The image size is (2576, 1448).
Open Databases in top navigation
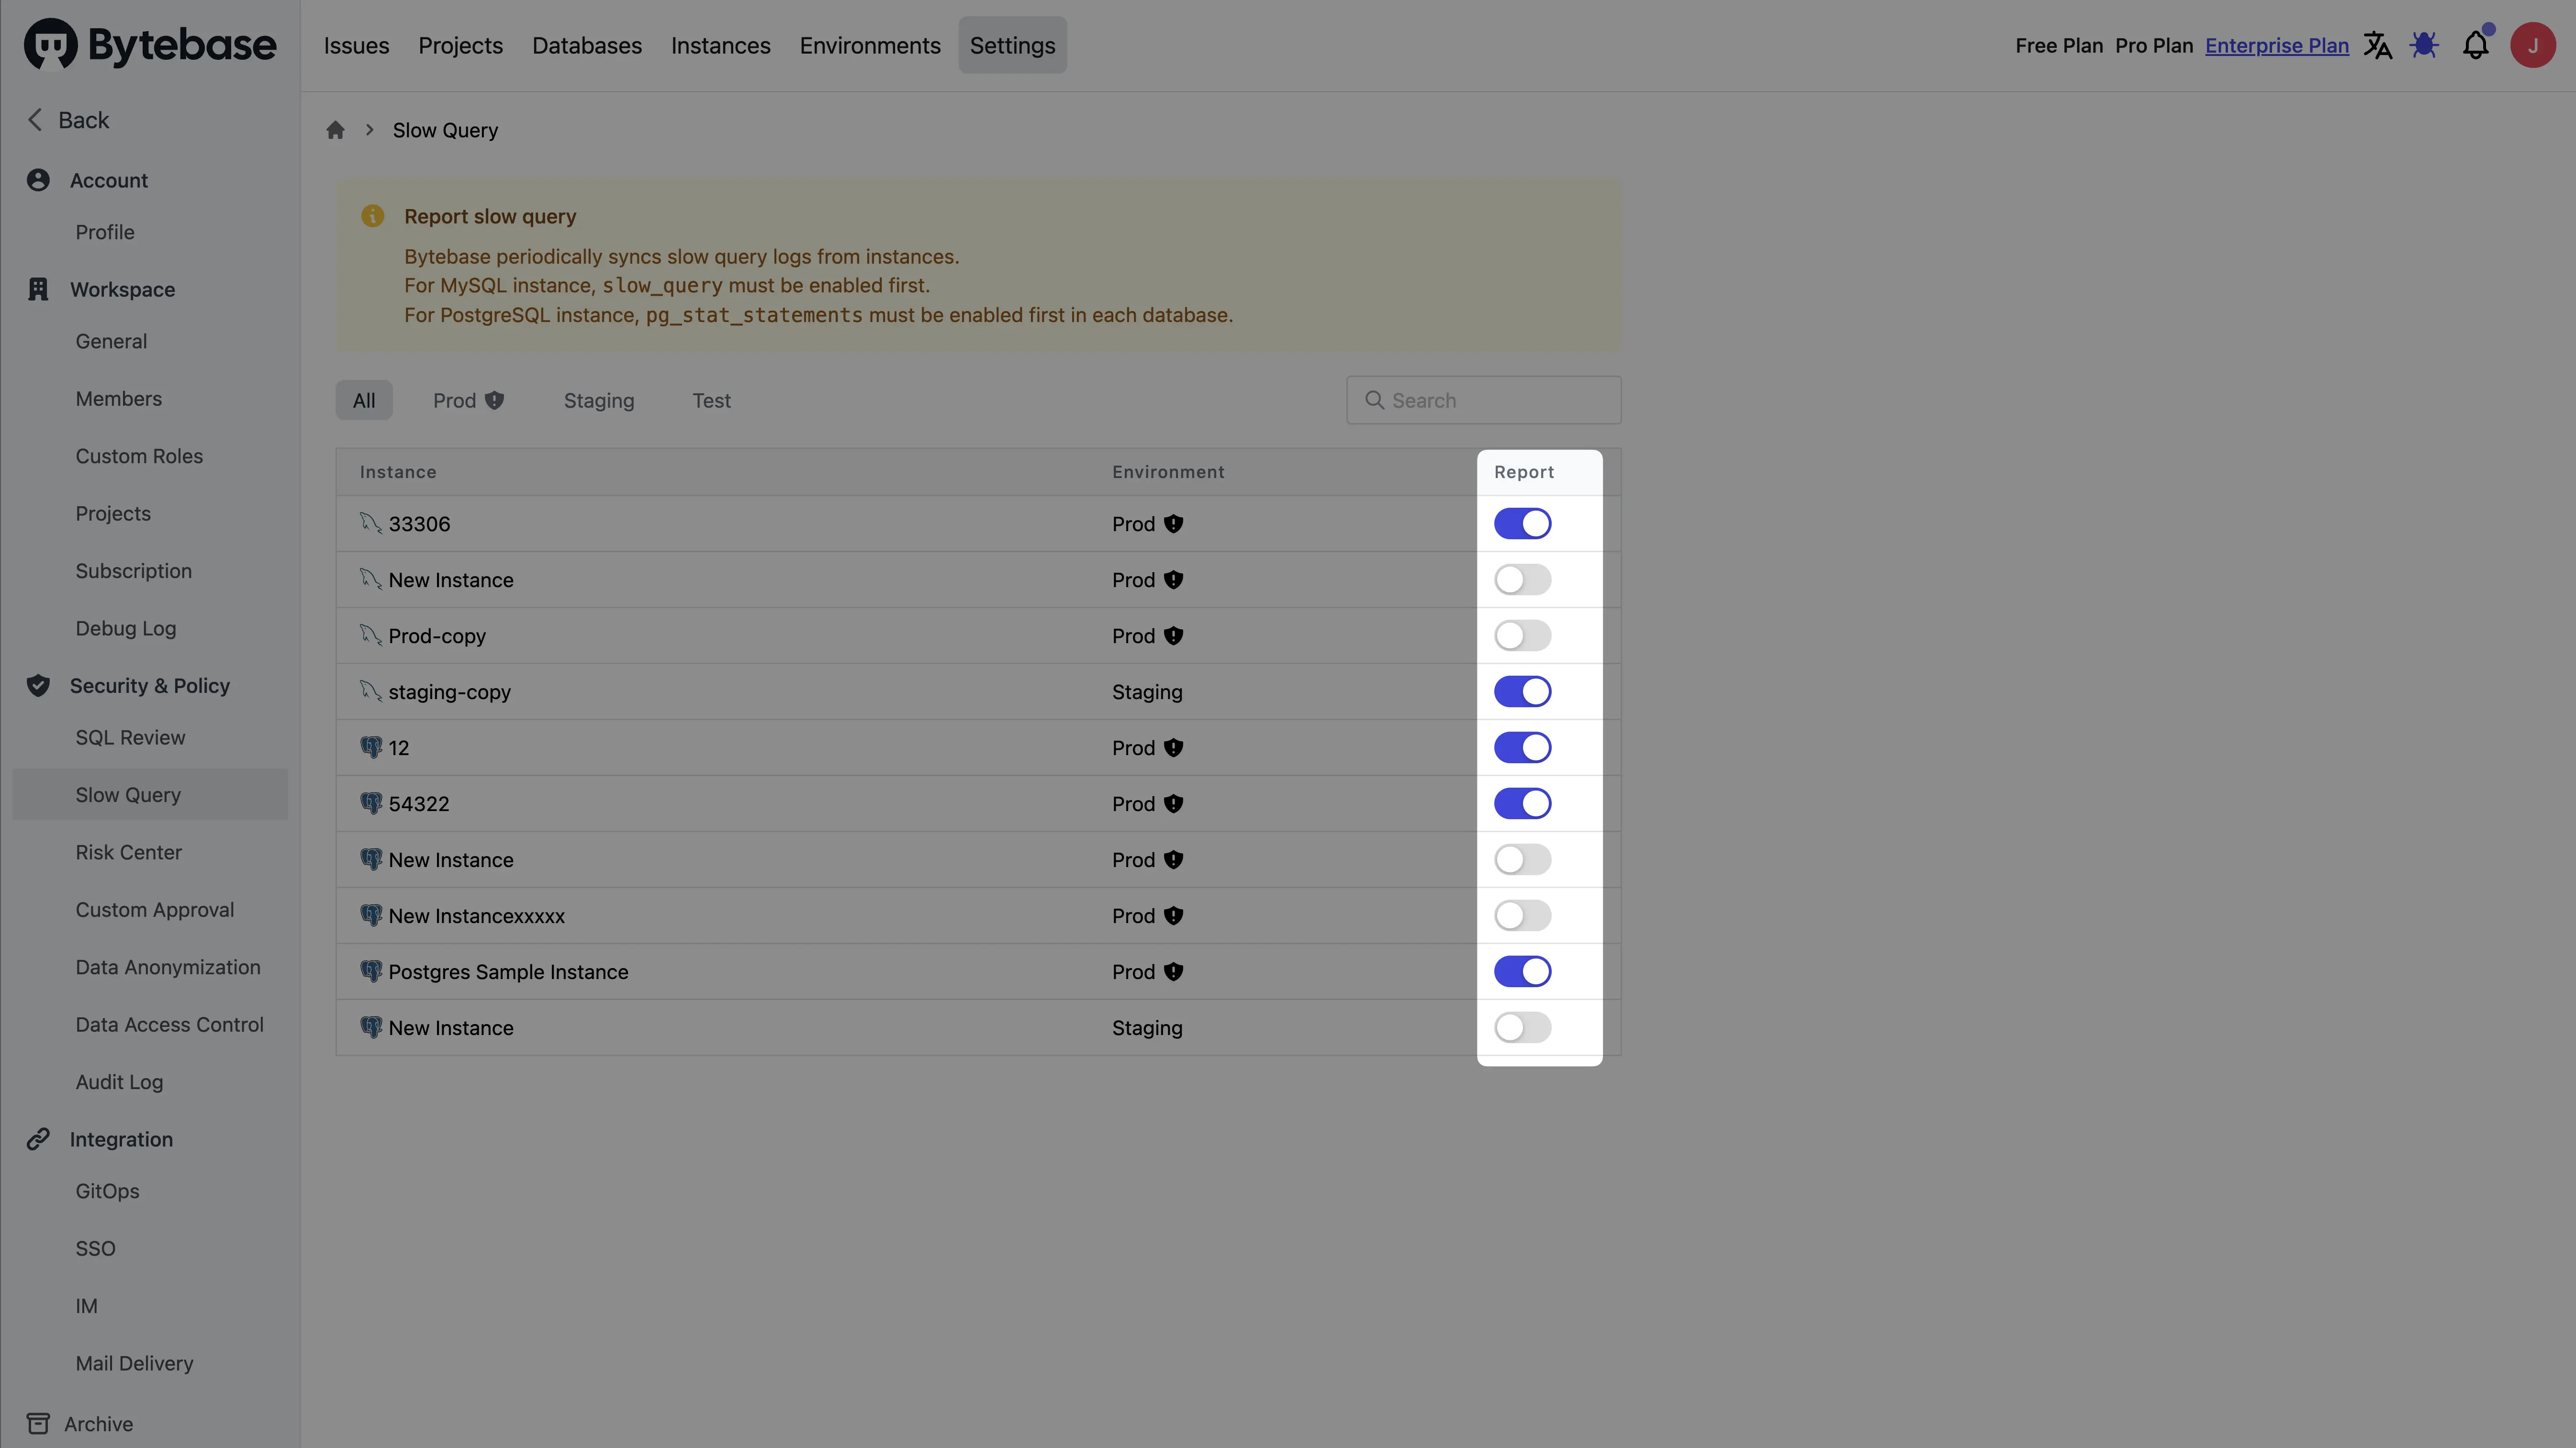pos(587,45)
